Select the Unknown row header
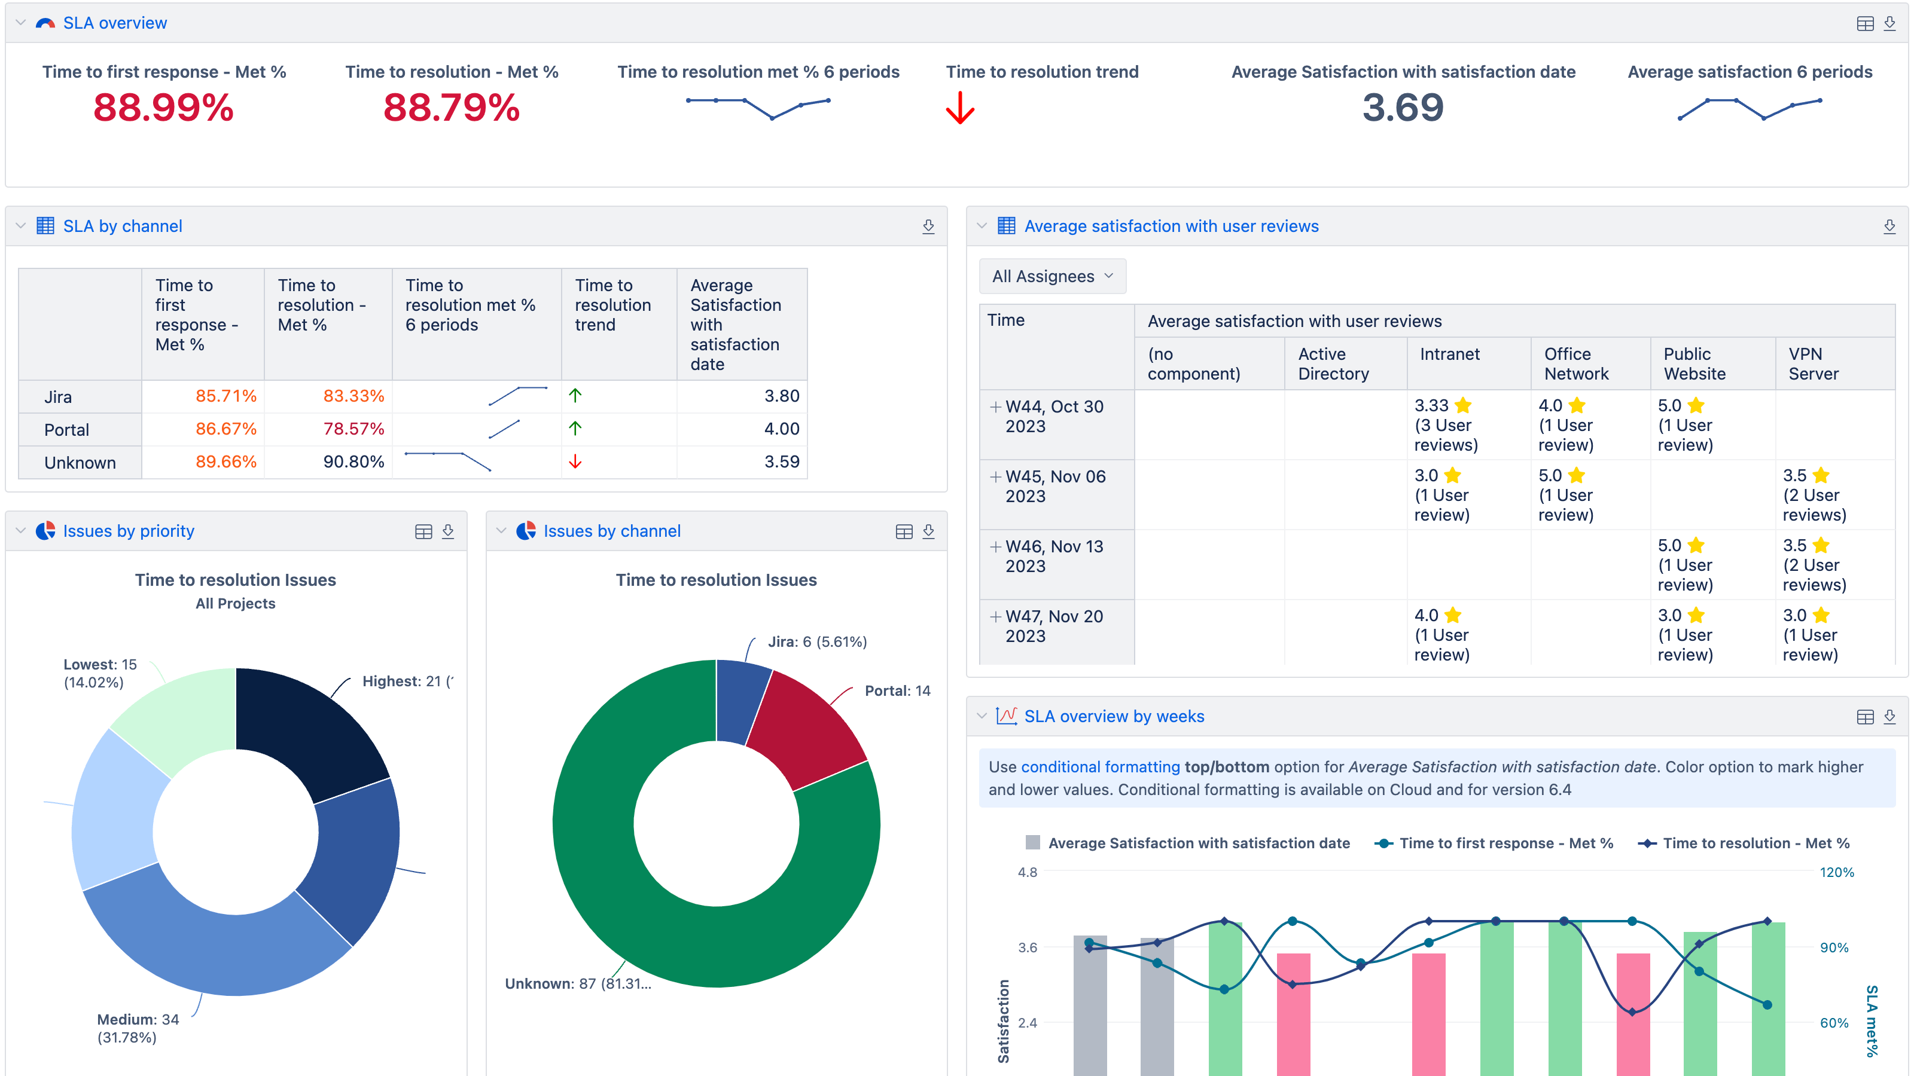This screenshot has width=1914, height=1076. (x=80, y=463)
